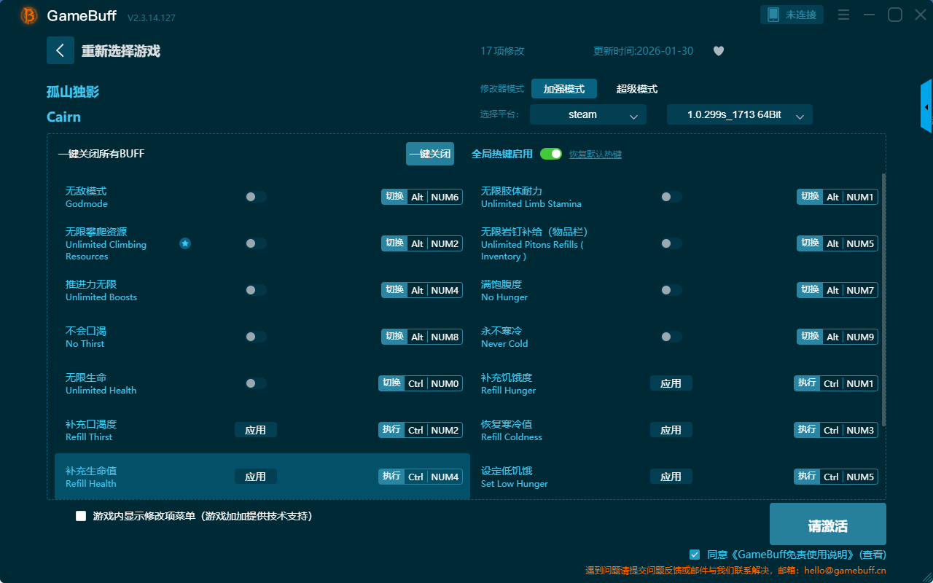Click the back arrow icon

click(x=60, y=50)
